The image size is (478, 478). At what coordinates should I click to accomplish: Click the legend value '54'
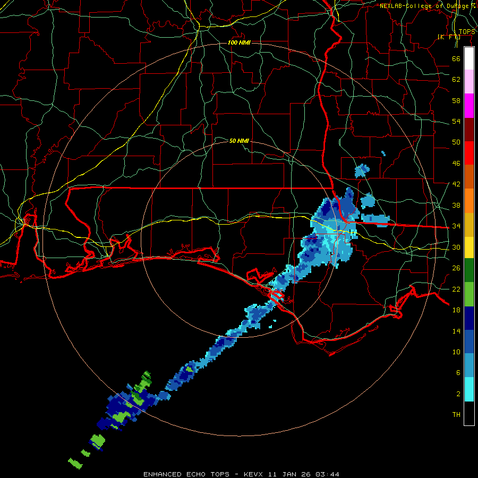pyautogui.click(x=456, y=121)
